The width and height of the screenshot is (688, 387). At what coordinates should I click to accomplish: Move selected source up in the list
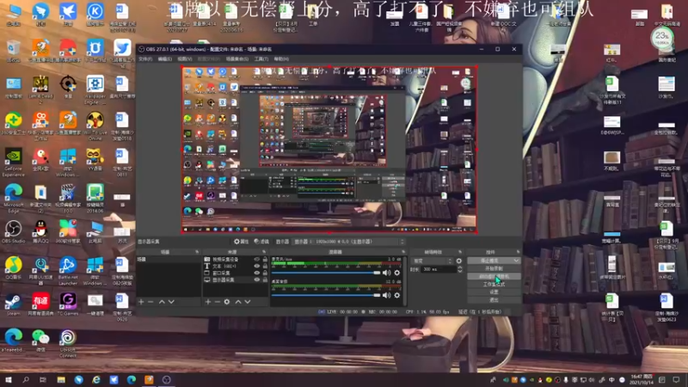pos(238,302)
